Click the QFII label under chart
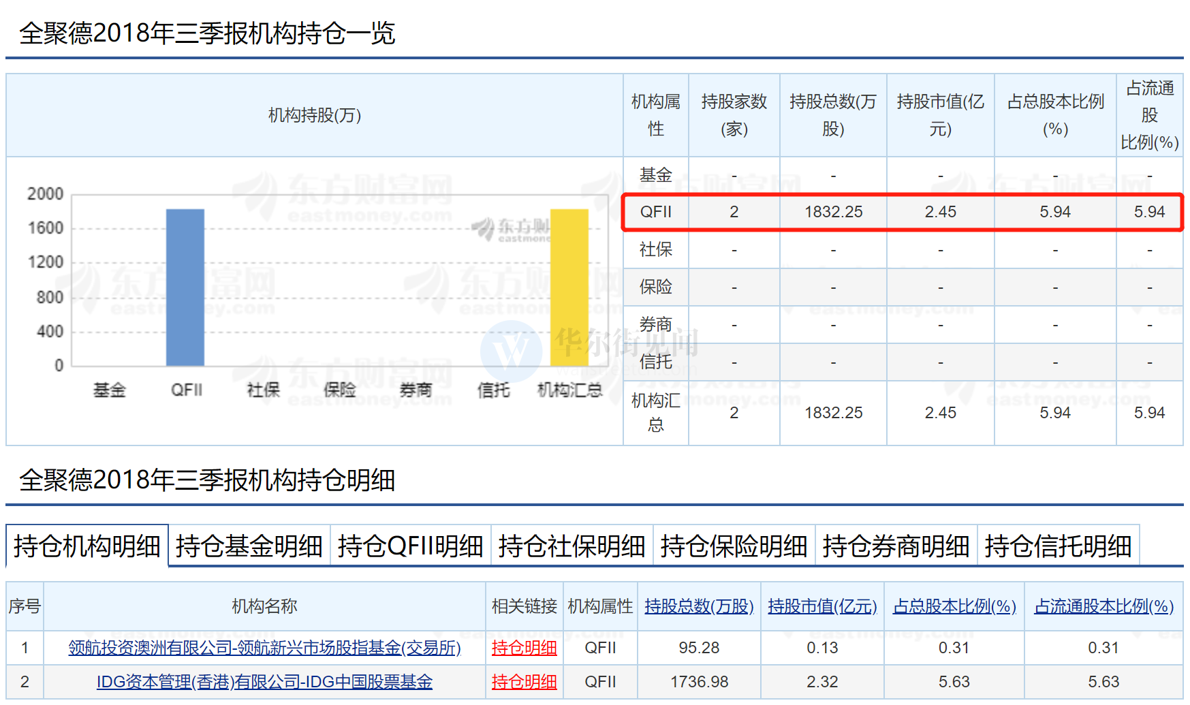Screen dimensions: 1190x705 coord(186,390)
